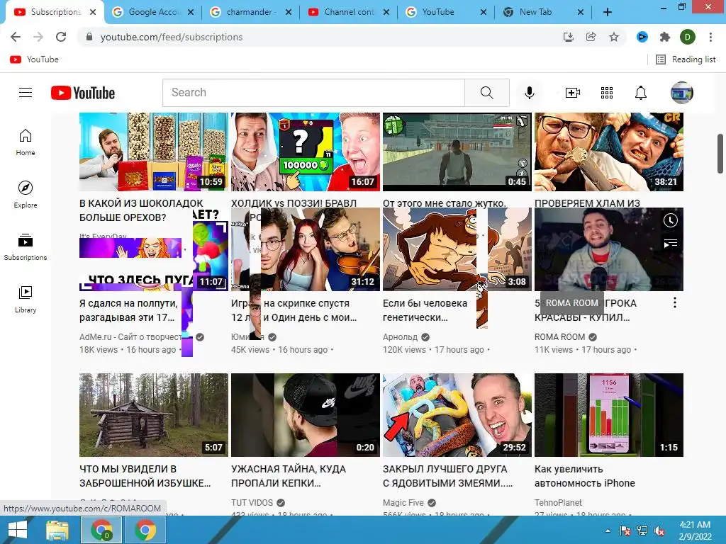Click the share page icon in address bar
The height and width of the screenshot is (544, 726).
pyautogui.click(x=591, y=37)
